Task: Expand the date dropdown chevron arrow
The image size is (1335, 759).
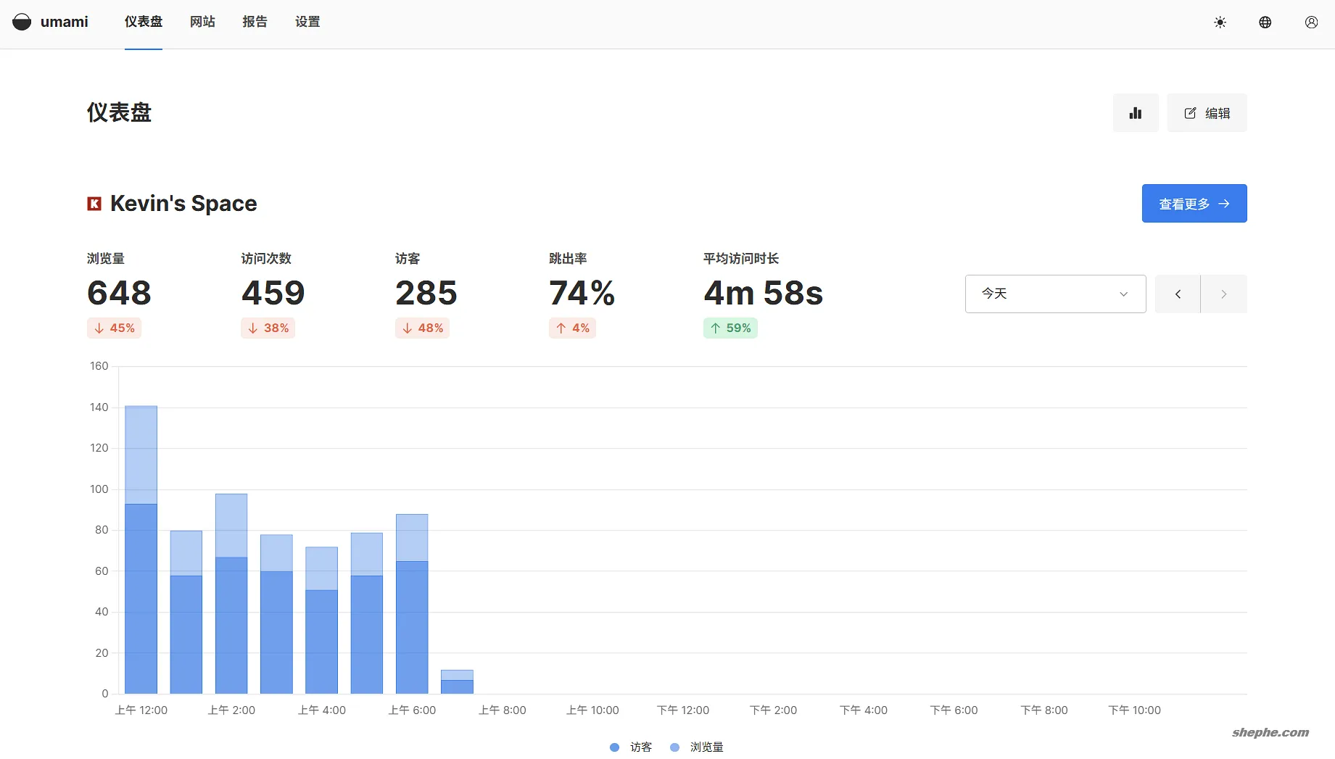Action: click(1123, 294)
